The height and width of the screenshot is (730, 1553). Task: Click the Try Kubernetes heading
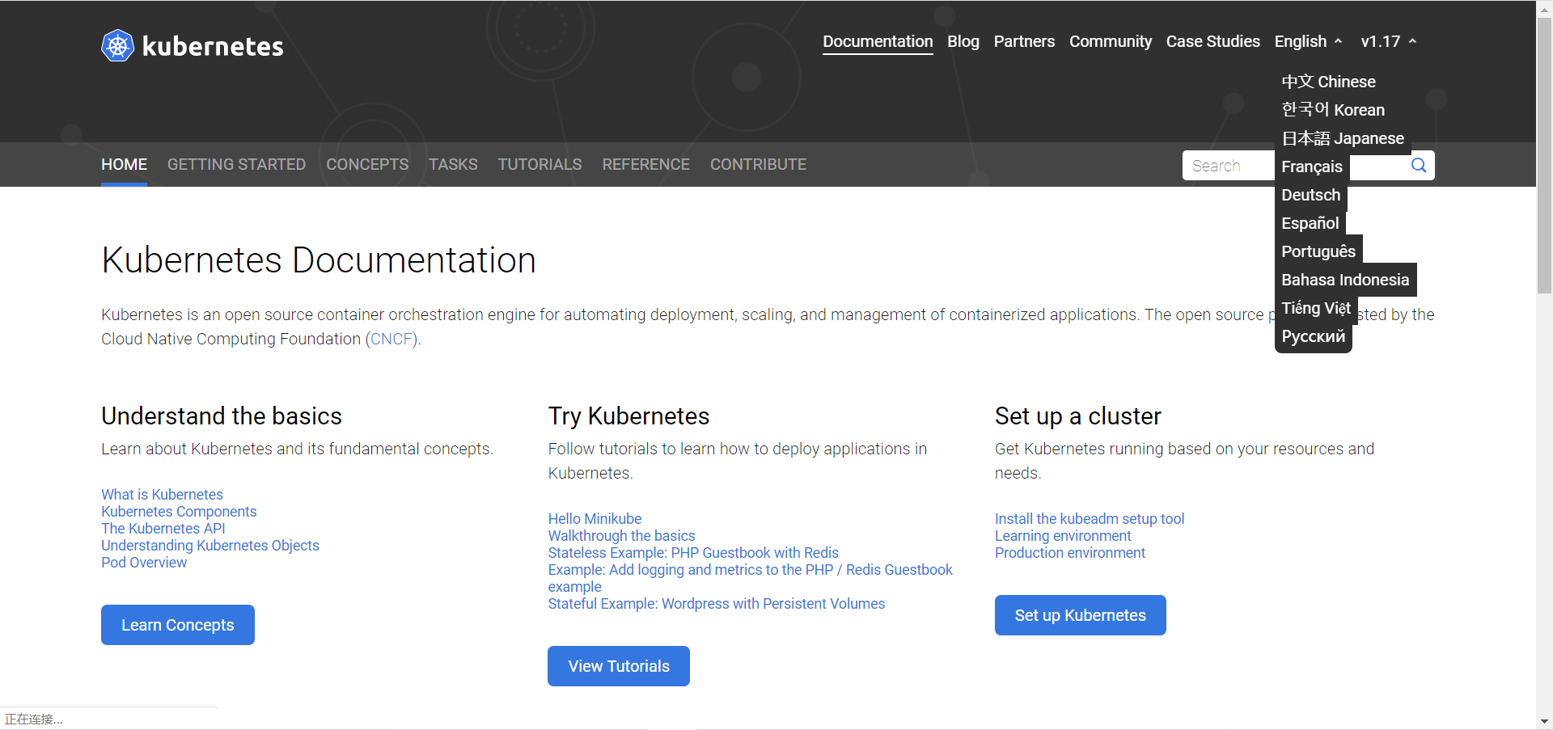[x=628, y=416]
